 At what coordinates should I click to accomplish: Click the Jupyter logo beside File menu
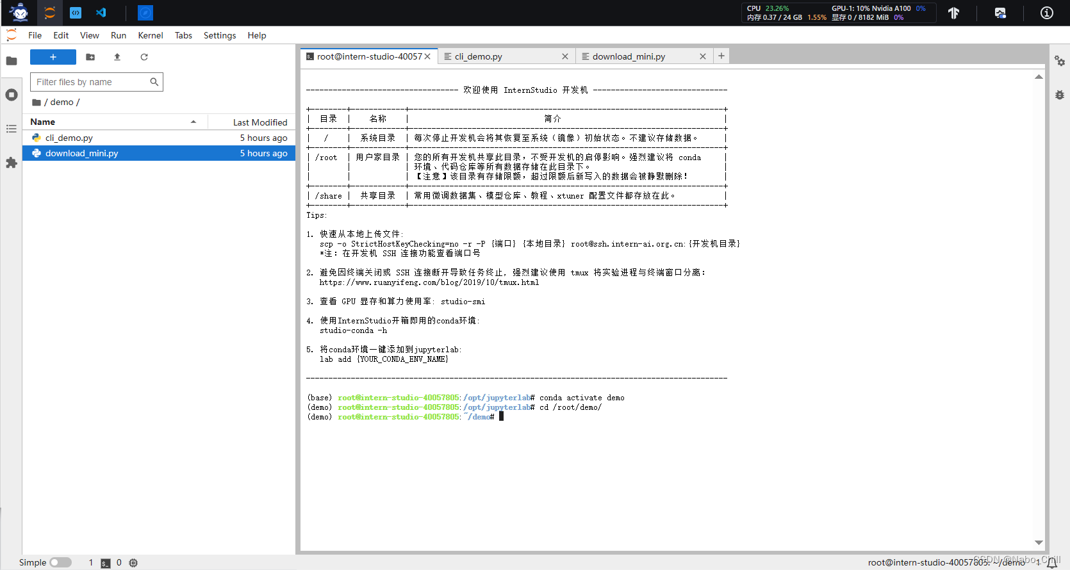click(x=12, y=35)
